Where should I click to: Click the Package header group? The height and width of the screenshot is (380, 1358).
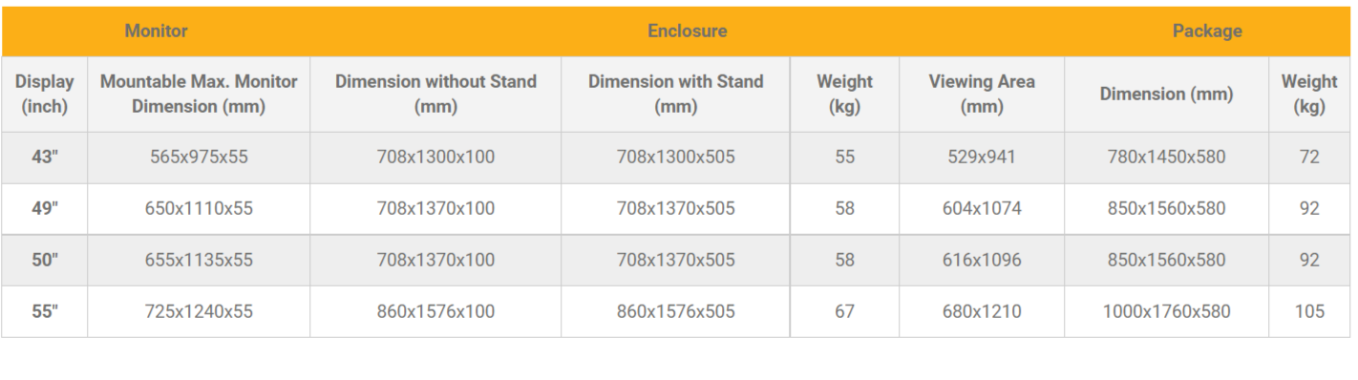(x=1207, y=32)
